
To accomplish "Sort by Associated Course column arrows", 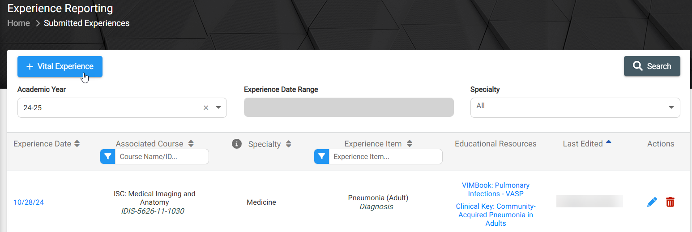I will 191,144.
